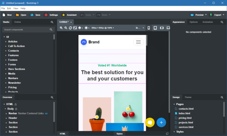Open the Undo history dropdown arrow
The image size is (227, 136).
(x=93, y=15)
